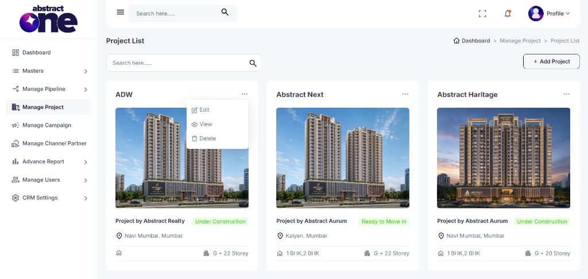Expand the Manage Pipeline chevron

point(86,89)
